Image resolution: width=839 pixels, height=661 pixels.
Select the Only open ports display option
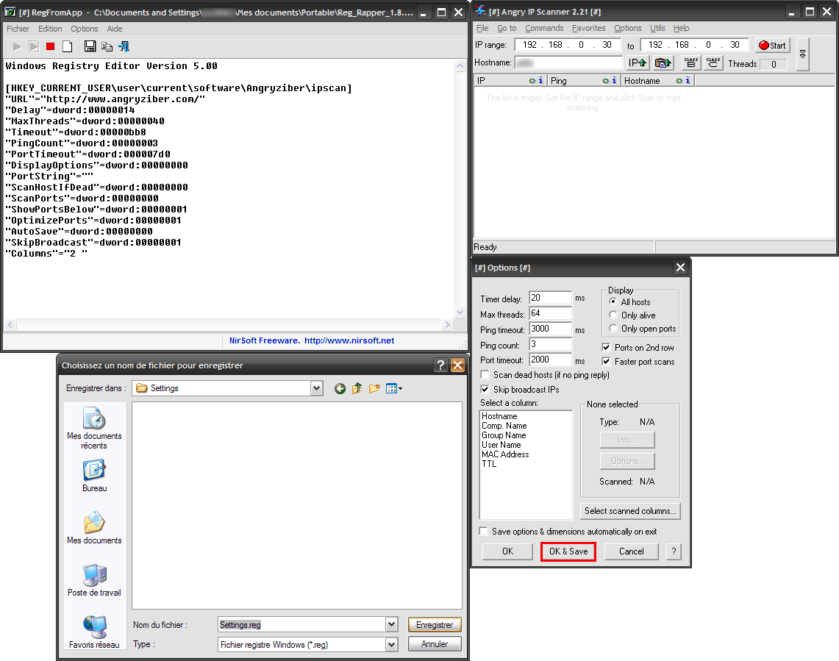[613, 329]
